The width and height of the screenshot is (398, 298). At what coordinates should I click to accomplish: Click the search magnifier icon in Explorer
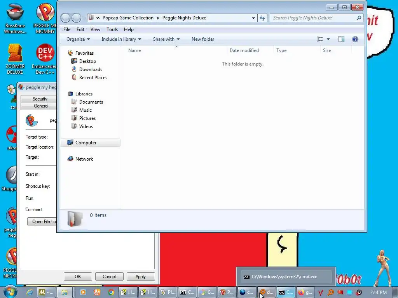coord(359,18)
